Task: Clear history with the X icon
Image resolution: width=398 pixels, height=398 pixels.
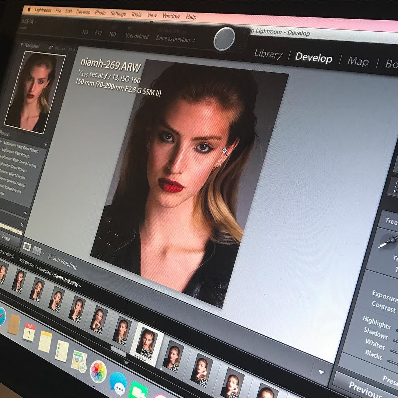Action: point(22,225)
